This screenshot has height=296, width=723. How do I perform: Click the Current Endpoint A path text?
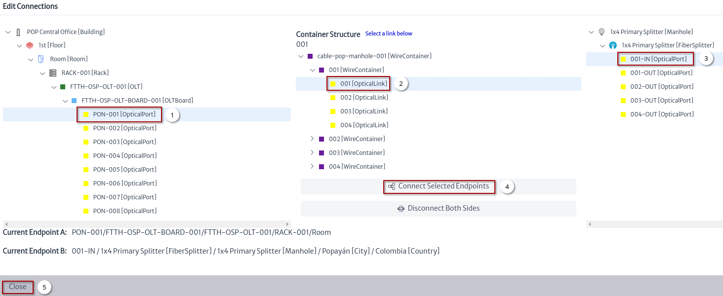(201, 232)
